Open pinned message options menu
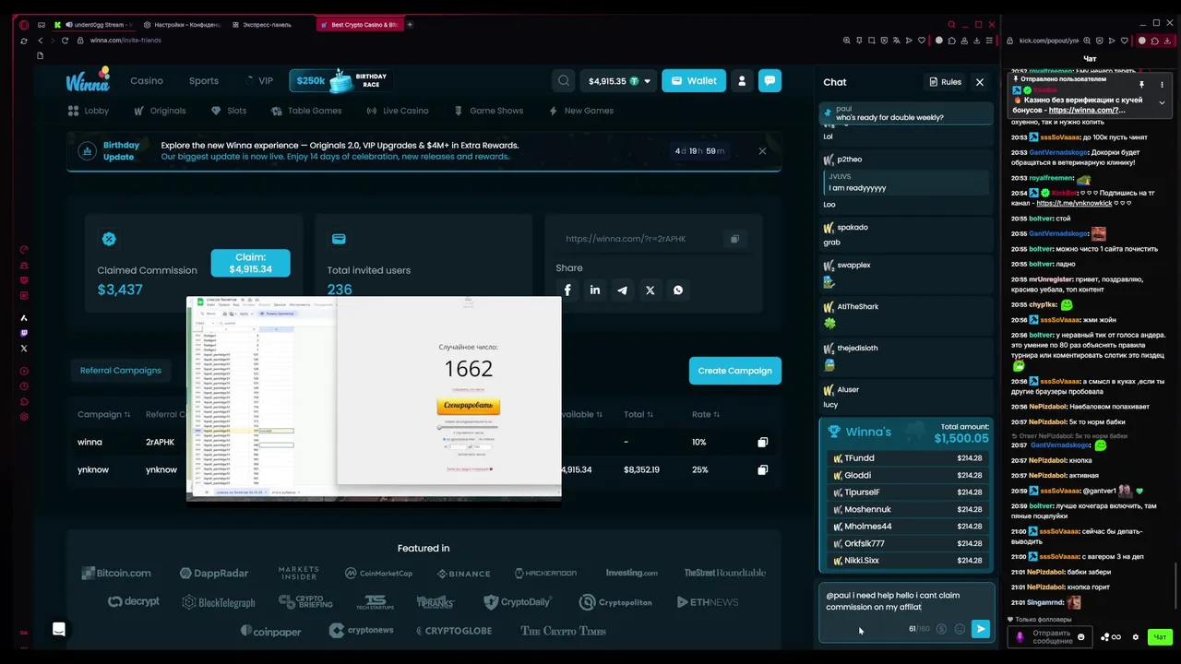This screenshot has height=664, width=1181. [1162, 85]
